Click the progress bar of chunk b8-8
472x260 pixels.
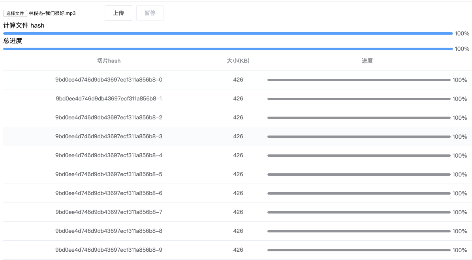click(359, 231)
